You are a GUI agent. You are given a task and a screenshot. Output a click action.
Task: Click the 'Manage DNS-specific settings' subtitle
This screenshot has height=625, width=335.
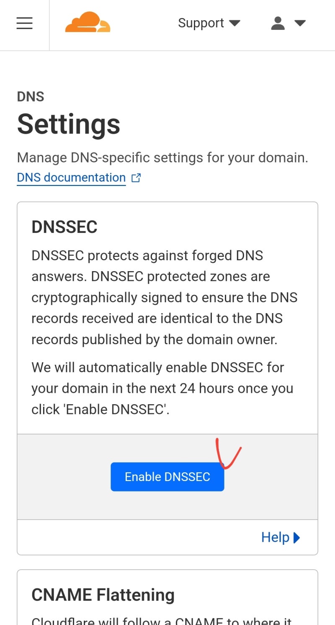[162, 158]
